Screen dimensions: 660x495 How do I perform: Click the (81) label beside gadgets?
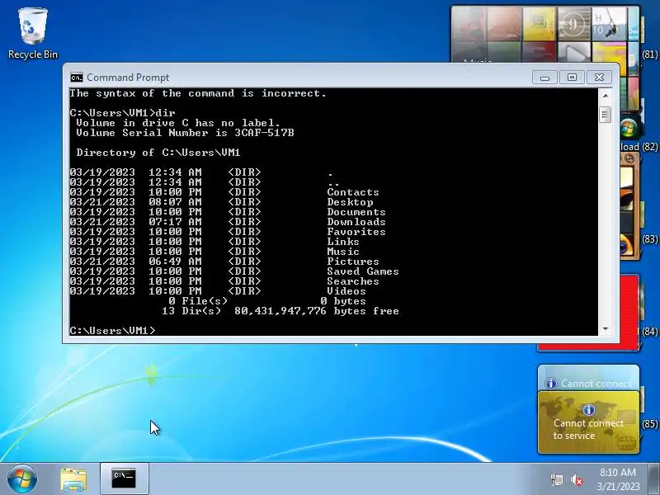(650, 54)
